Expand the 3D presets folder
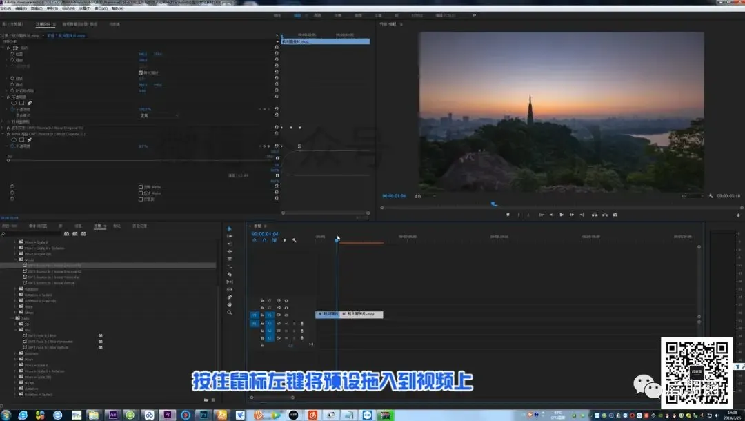Viewport: 745px width, 421px height. 16,324
